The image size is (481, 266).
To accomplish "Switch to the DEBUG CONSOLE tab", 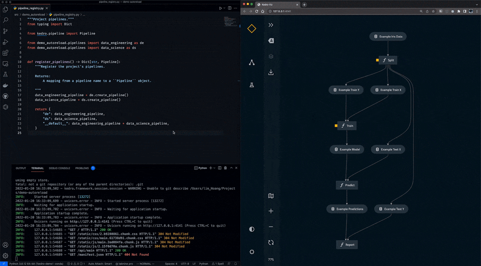I will click(x=59, y=168).
